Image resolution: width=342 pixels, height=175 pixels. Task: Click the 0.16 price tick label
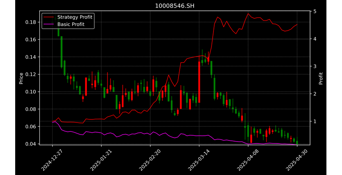pyautogui.click(x=32, y=40)
